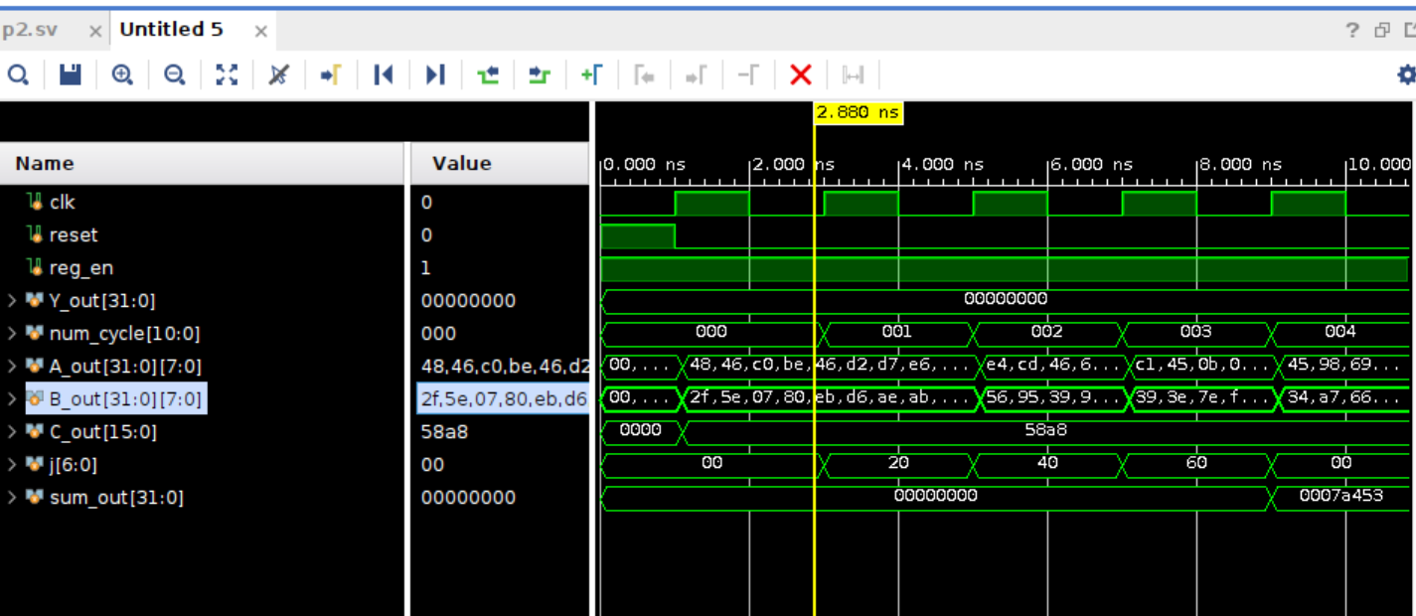The height and width of the screenshot is (616, 1416).
Task: Expand the C_out[15:0] bus
Action: (x=12, y=431)
